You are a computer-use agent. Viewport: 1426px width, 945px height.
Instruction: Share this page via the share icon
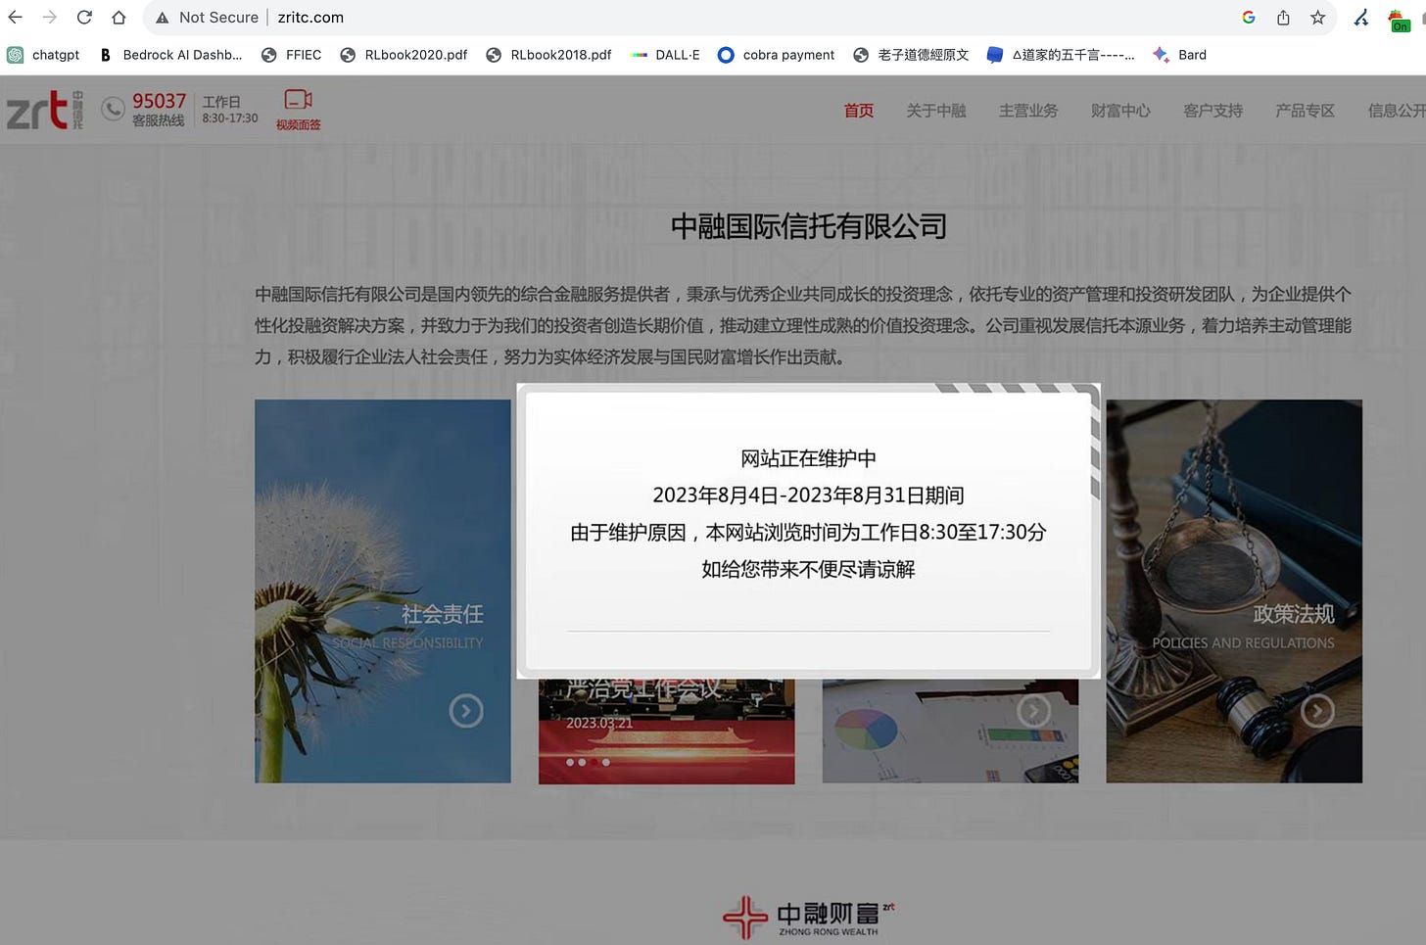pos(1283,18)
